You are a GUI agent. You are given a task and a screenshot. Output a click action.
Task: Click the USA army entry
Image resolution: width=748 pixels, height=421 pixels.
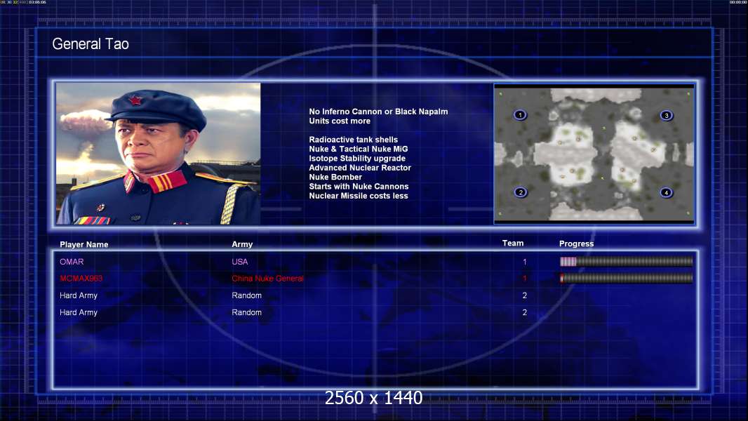tap(239, 262)
